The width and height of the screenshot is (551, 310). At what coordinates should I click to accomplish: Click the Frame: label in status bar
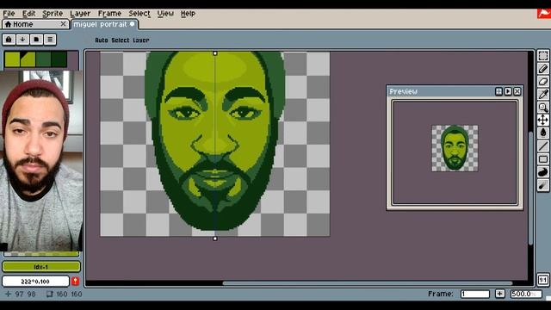pos(440,294)
